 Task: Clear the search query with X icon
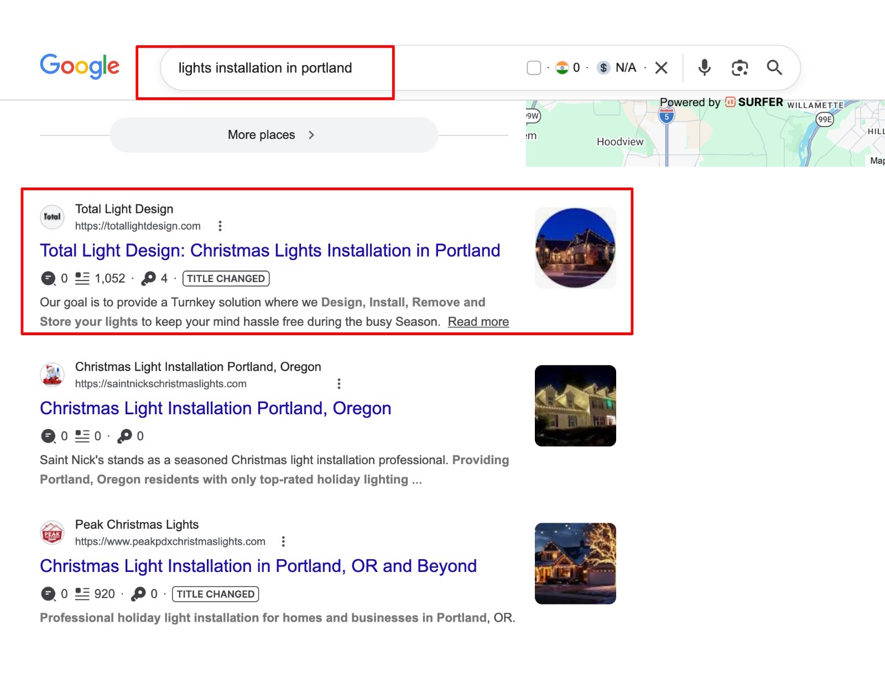point(661,67)
